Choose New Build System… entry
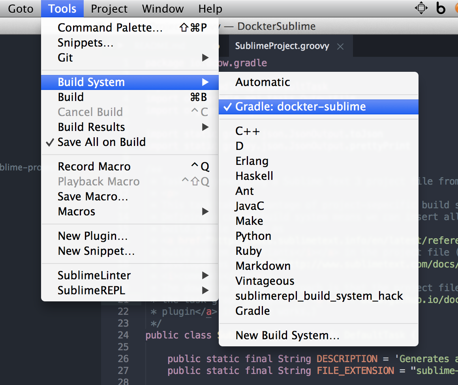The height and width of the screenshot is (385, 458). tap(318, 335)
